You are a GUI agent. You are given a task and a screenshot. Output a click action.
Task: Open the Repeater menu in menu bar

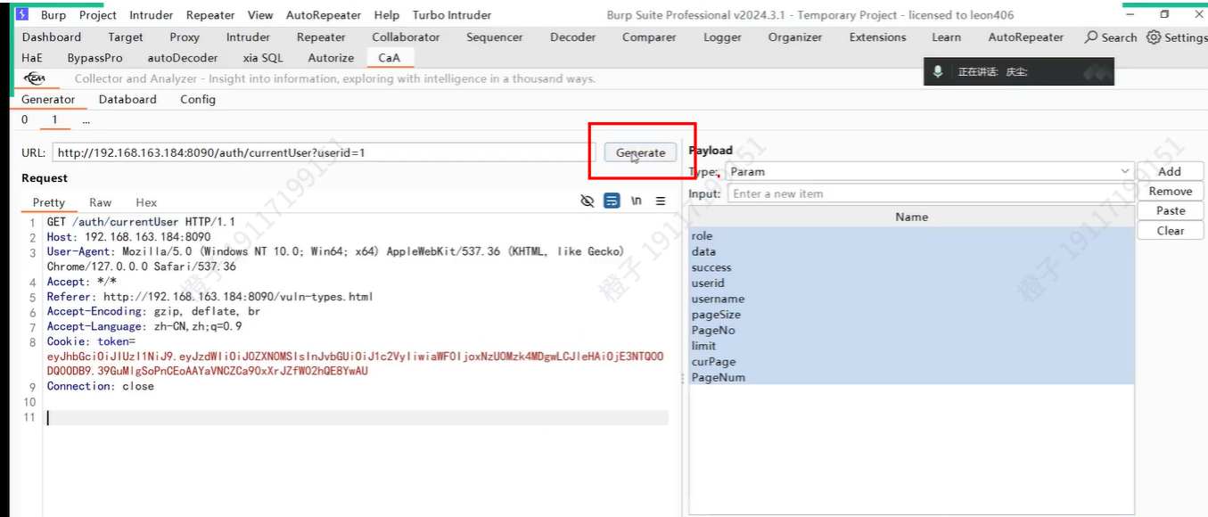(x=210, y=15)
